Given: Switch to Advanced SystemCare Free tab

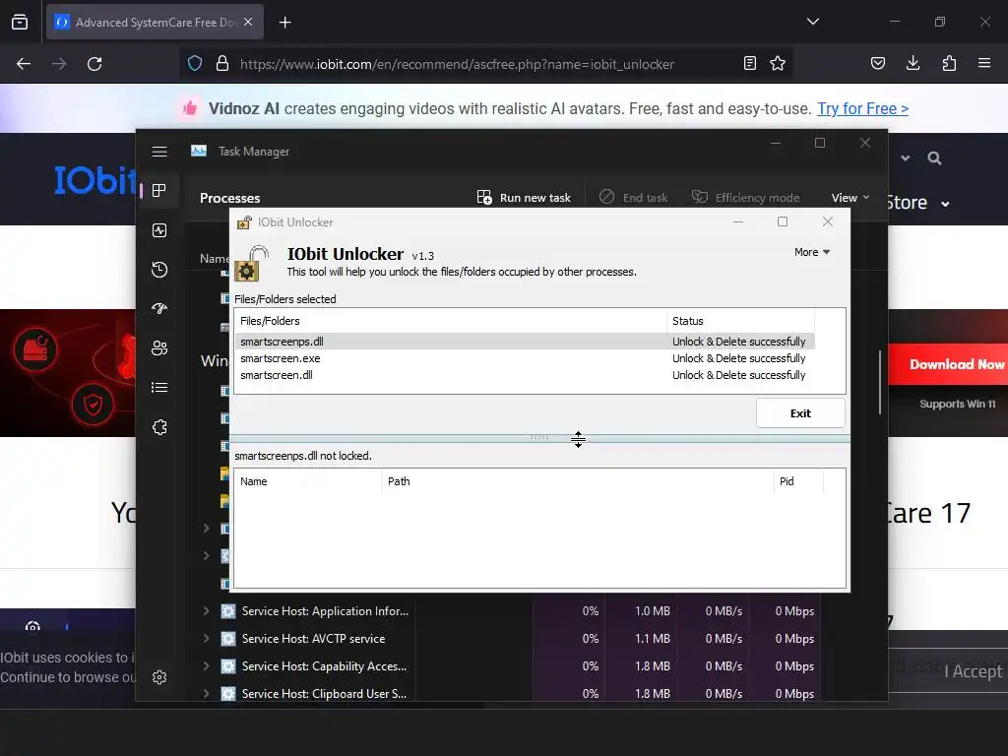Looking at the screenshot, I should [155, 22].
